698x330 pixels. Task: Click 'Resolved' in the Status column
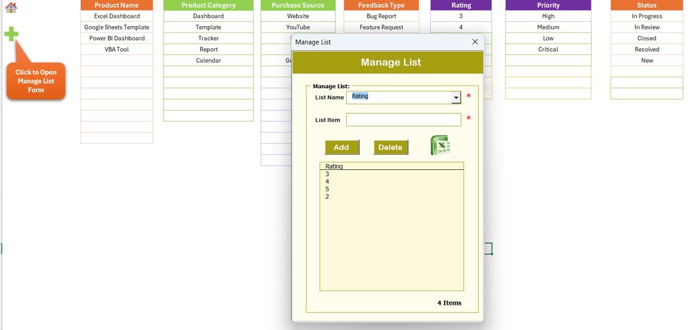[647, 49]
